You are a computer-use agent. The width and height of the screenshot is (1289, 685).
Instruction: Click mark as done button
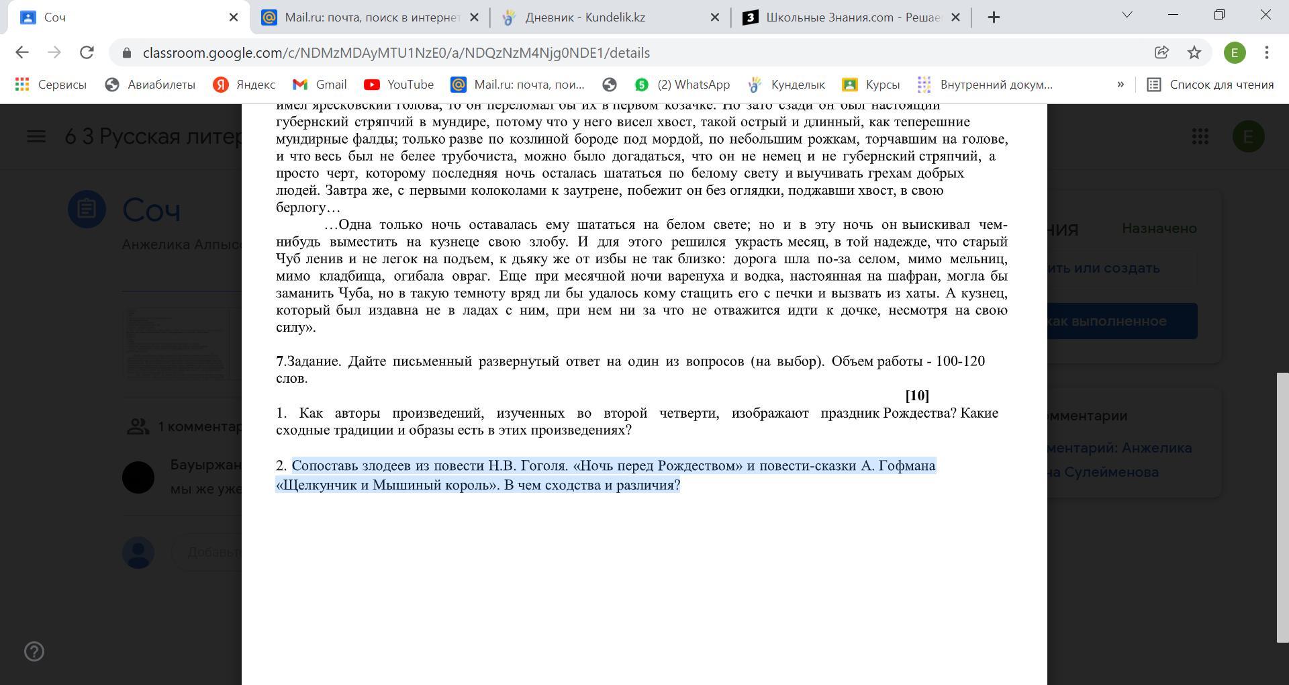click(1122, 321)
